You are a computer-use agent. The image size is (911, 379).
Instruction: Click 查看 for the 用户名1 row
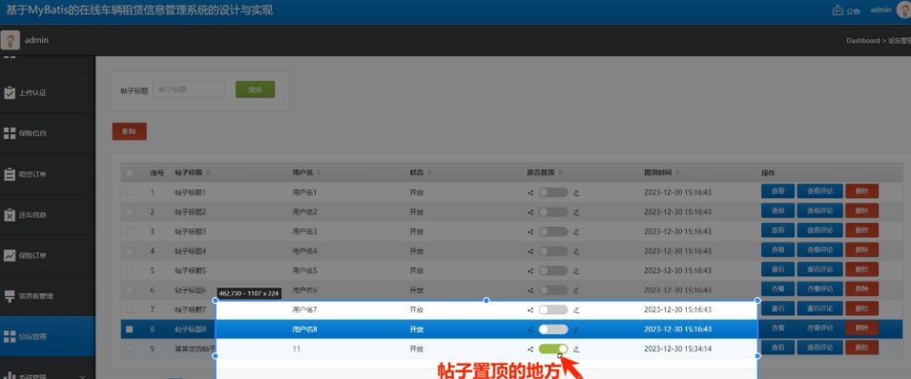point(778,192)
